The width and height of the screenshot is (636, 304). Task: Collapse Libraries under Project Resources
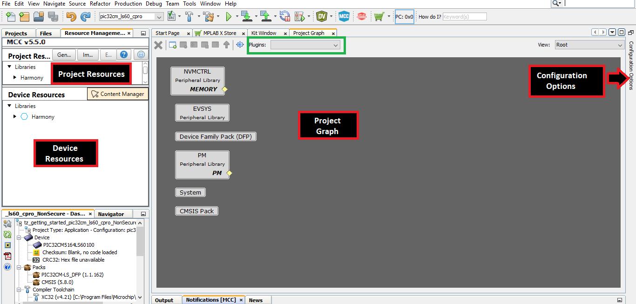[9, 67]
